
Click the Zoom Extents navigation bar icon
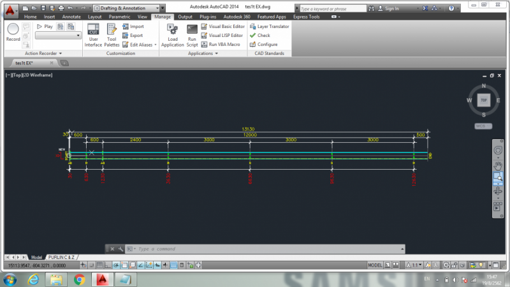tap(498, 177)
